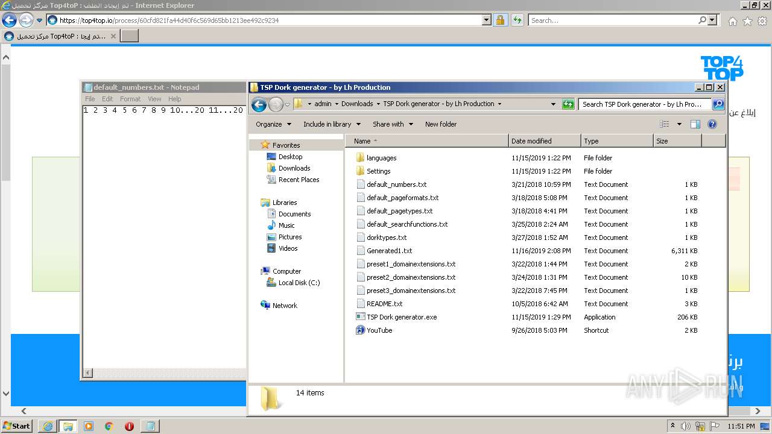Expand the Downloads breadcrumb arrow
The height and width of the screenshot is (434, 772).
pos(378,104)
